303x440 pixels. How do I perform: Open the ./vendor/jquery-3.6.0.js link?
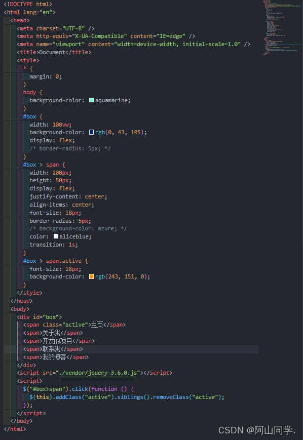point(97,373)
